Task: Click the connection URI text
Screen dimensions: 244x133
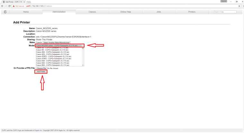Action: [x=63, y=37]
